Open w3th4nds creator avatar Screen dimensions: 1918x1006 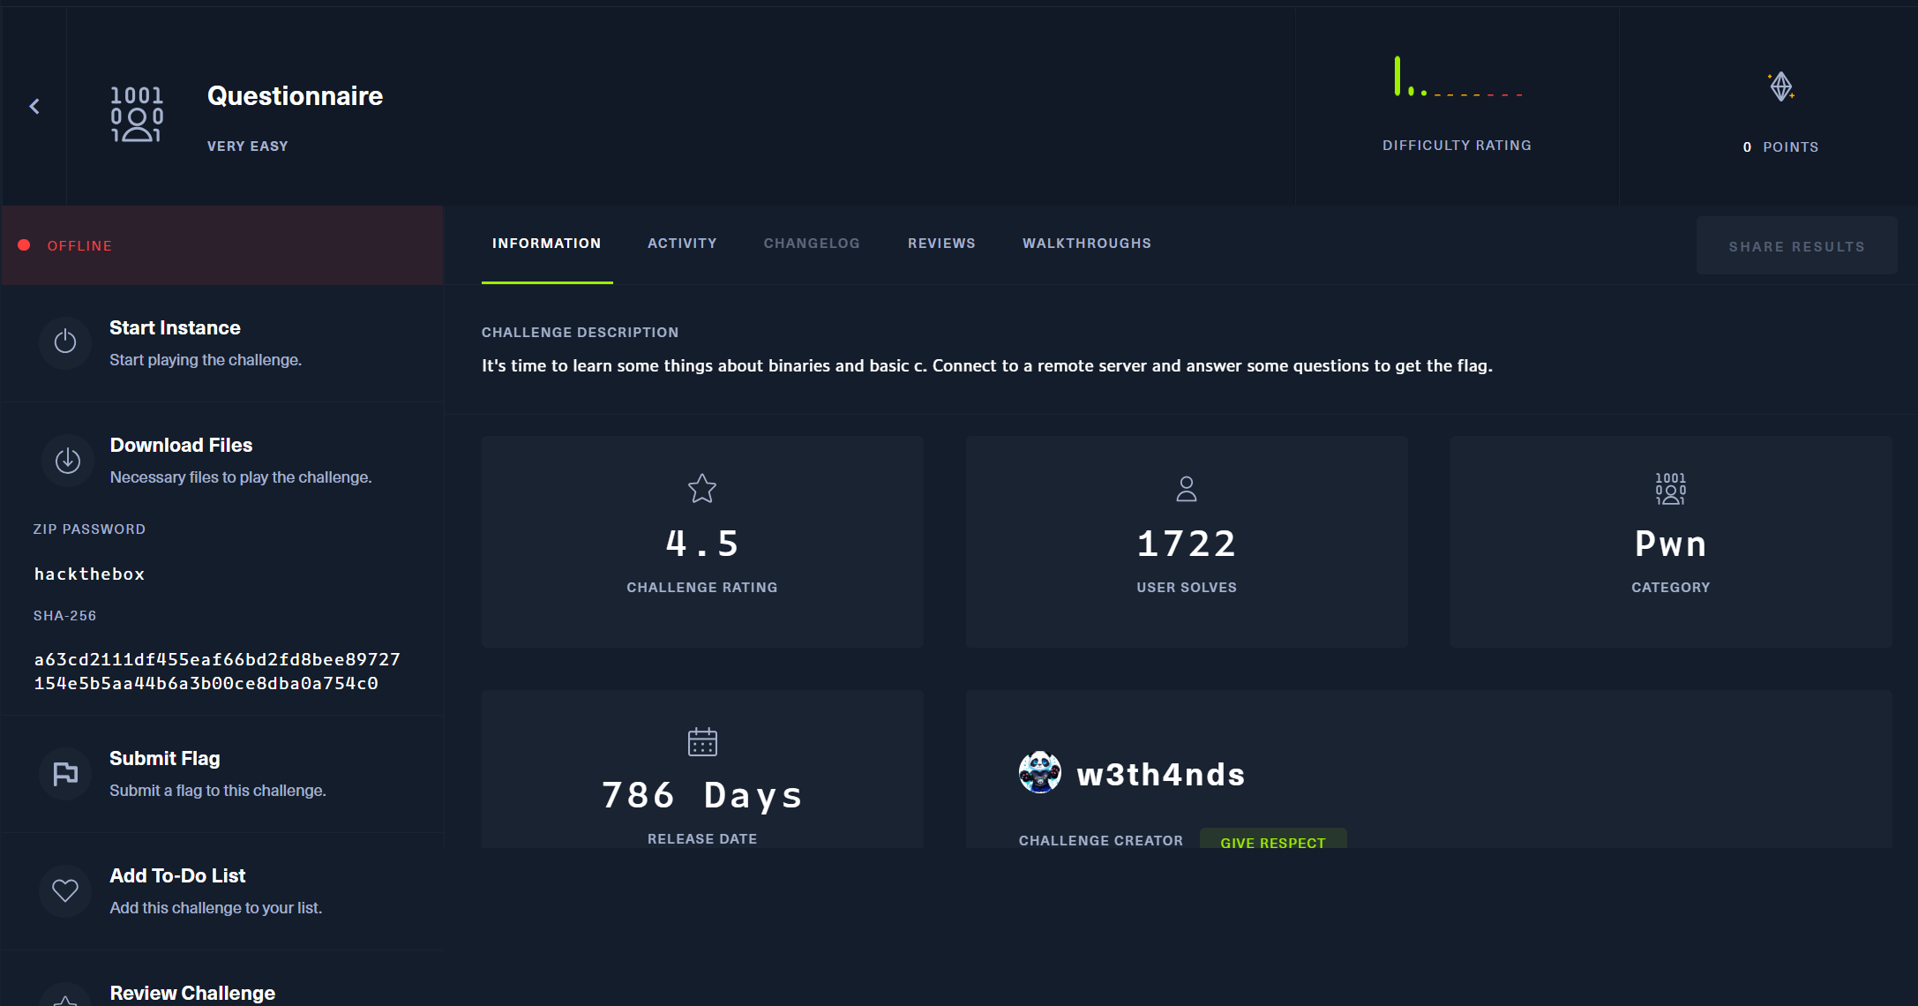[1040, 772]
